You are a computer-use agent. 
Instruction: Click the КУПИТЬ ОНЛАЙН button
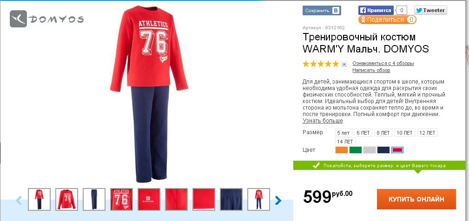(416, 199)
